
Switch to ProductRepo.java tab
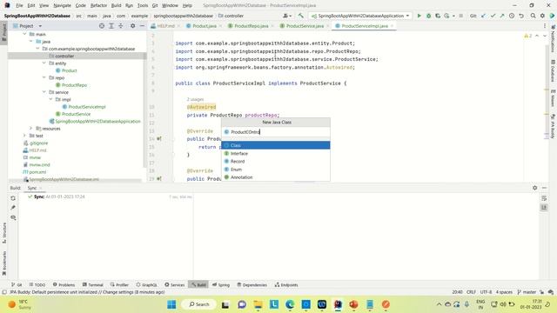point(251,26)
